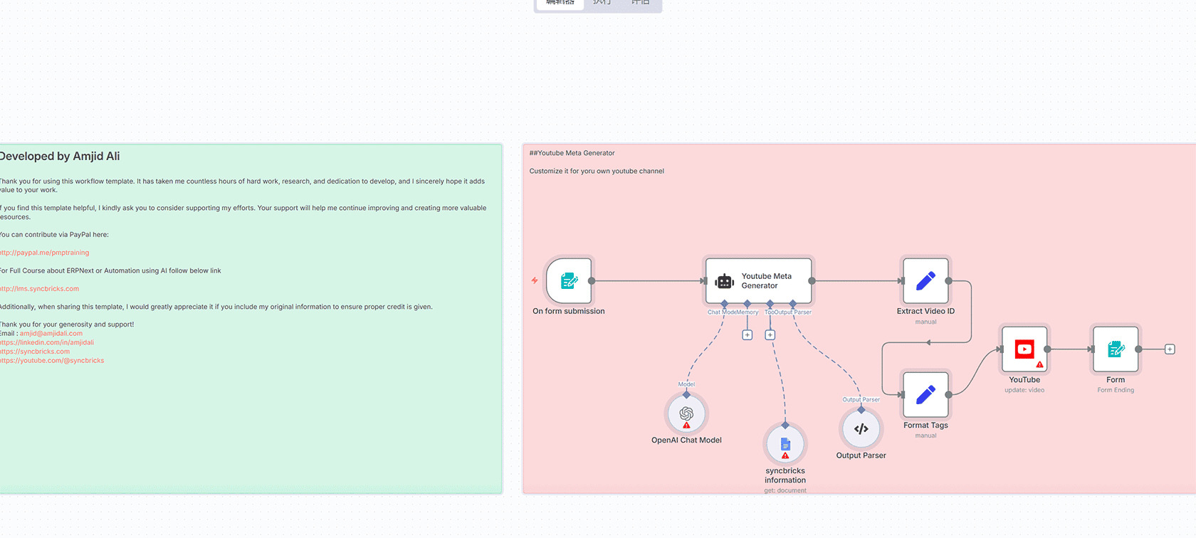Select the On form submission trigger node

click(569, 281)
